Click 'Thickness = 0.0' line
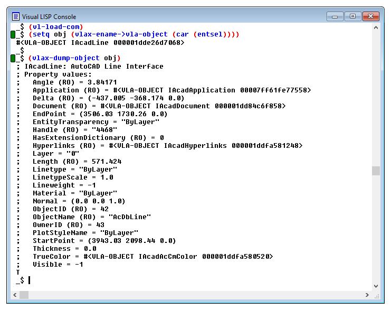The image size is (391, 310). click(64, 249)
